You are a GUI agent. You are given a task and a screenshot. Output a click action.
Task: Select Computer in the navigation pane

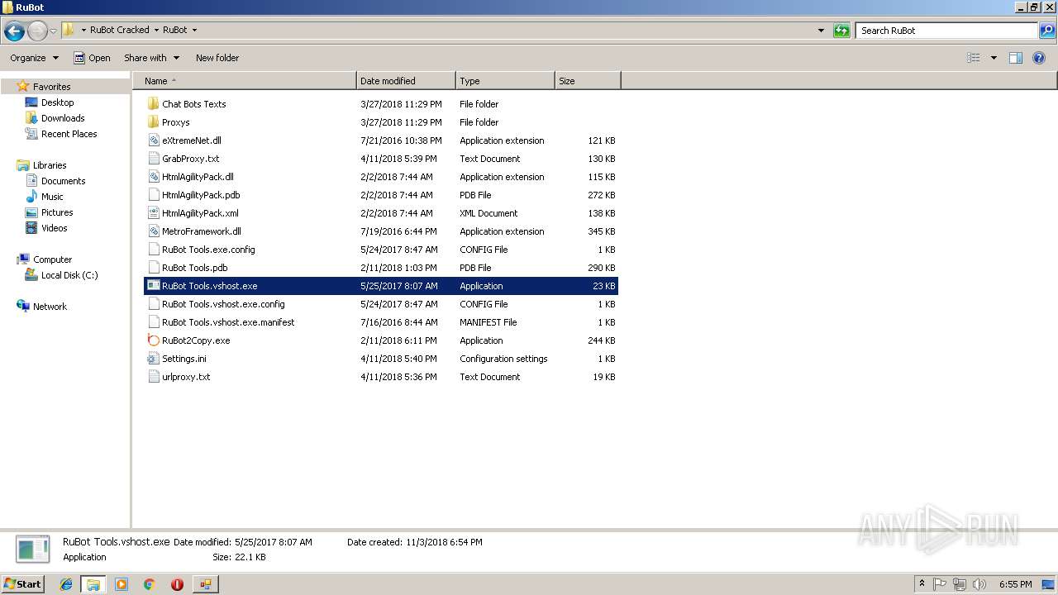tap(52, 259)
